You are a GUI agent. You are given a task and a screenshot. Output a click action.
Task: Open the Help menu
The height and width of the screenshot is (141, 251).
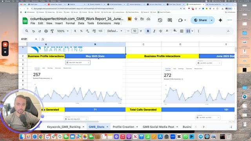117,23
